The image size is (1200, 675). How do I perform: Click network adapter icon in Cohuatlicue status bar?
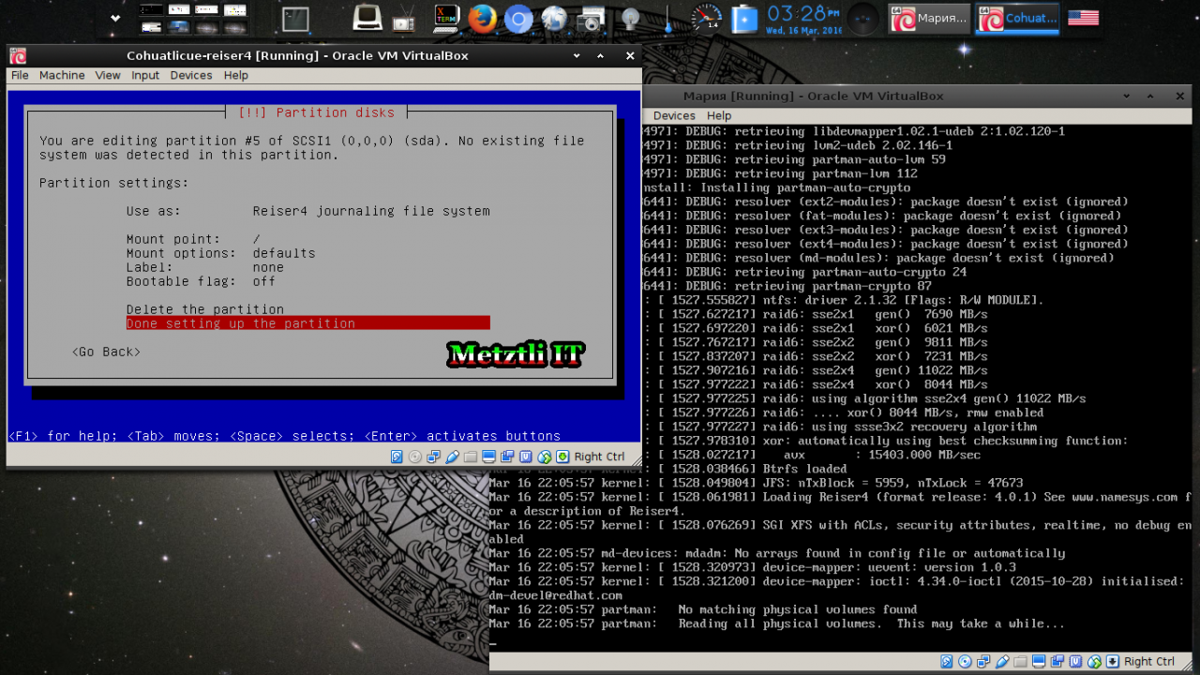[433, 457]
